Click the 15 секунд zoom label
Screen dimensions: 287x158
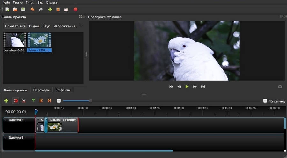[x=277, y=101]
